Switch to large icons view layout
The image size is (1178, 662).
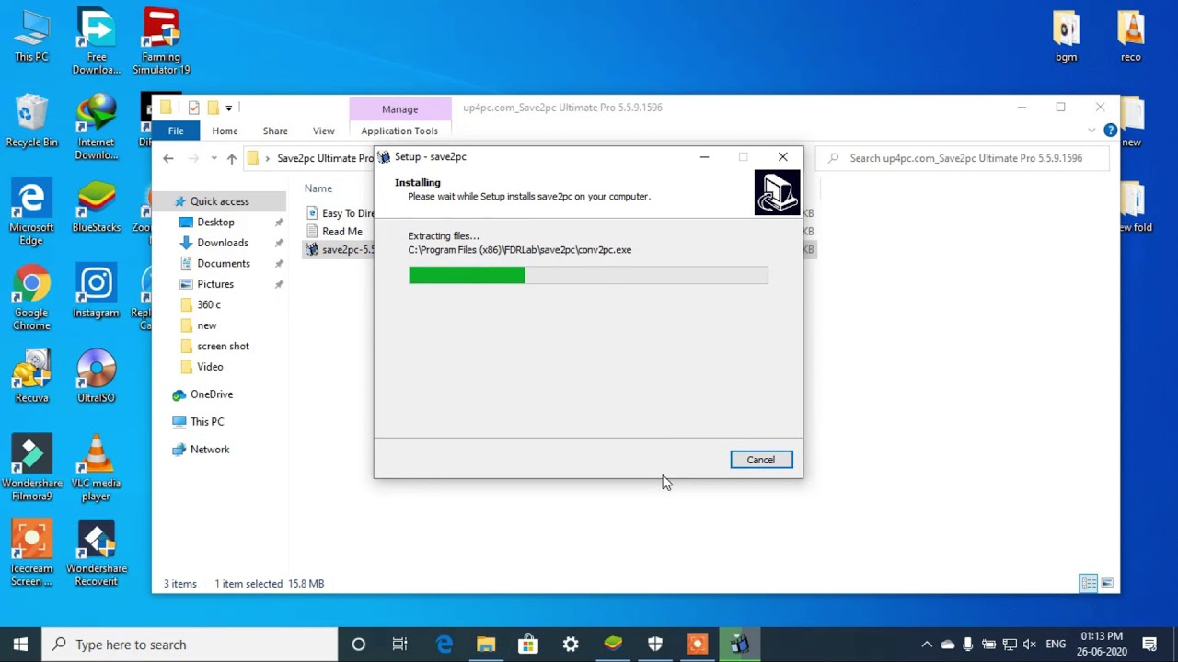(1107, 583)
